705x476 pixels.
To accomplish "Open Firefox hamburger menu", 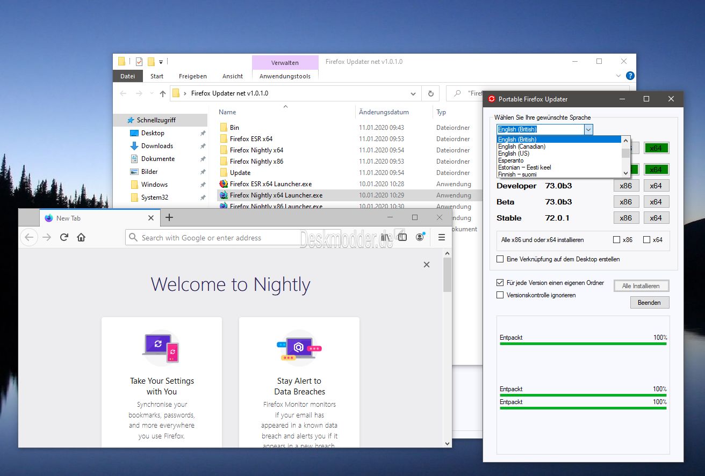I will coord(442,237).
